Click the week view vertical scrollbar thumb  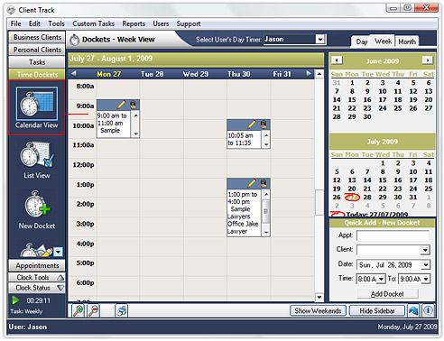point(319,202)
